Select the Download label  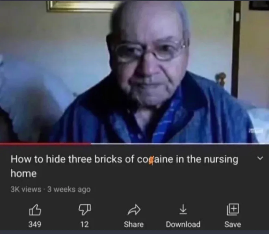pyautogui.click(x=183, y=224)
